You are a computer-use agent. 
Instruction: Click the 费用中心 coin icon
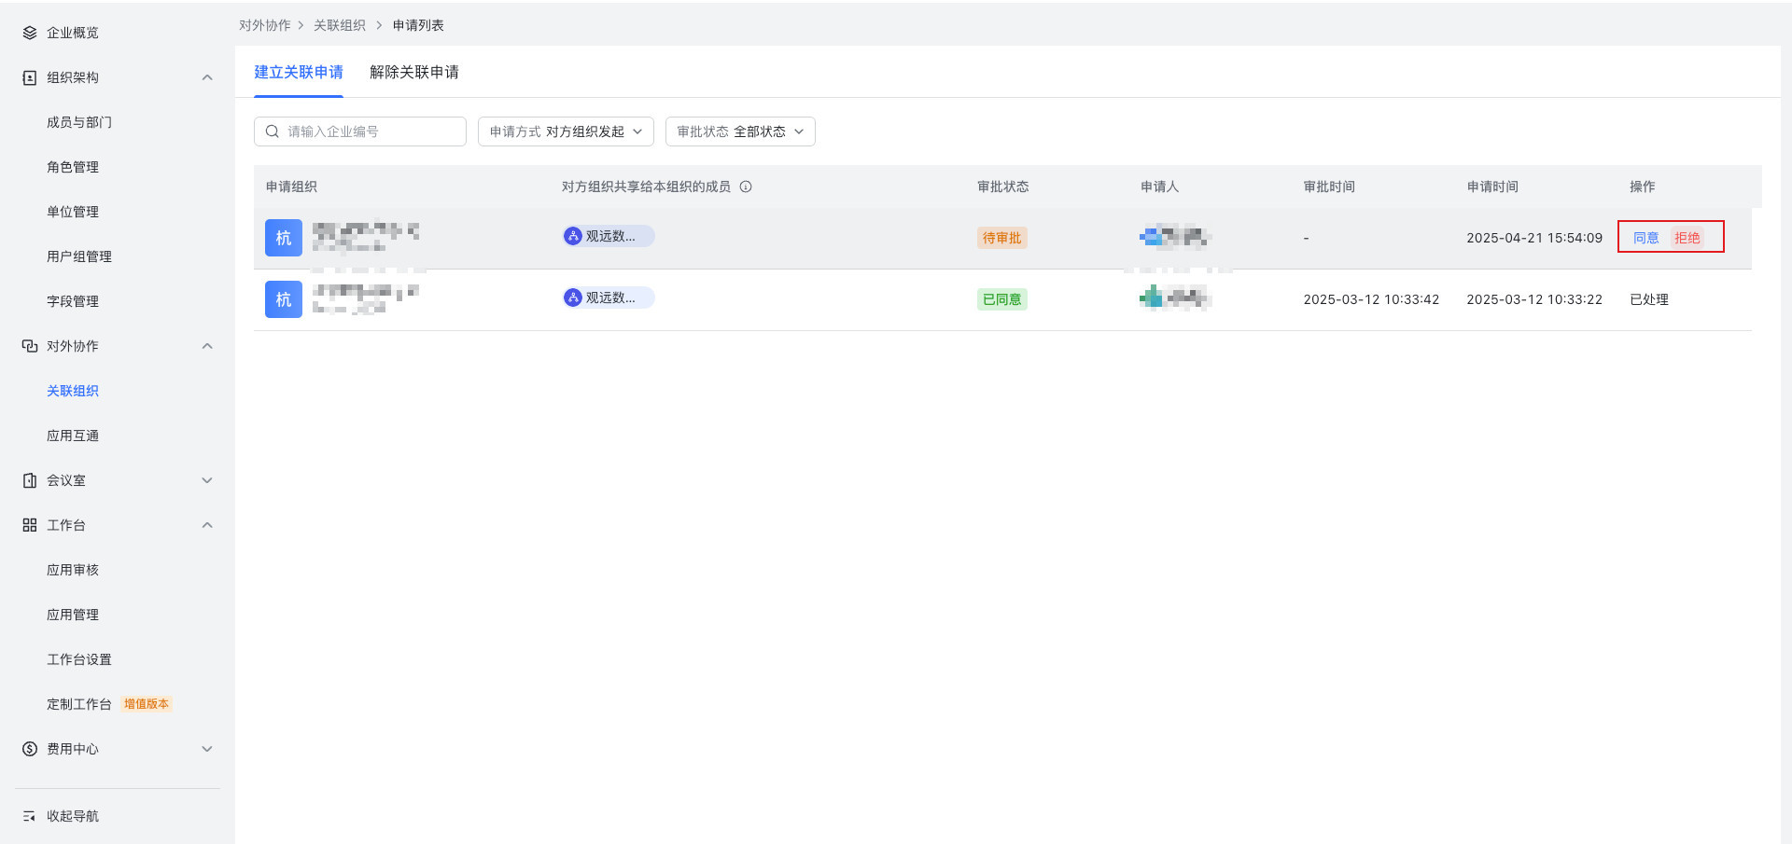30,749
